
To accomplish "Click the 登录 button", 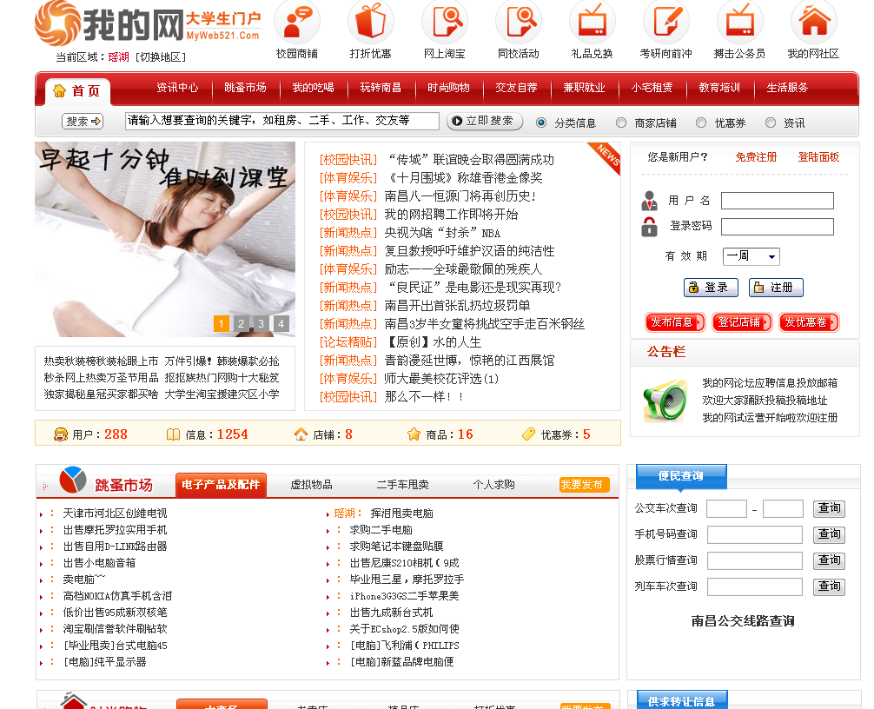I will pyautogui.click(x=711, y=288).
